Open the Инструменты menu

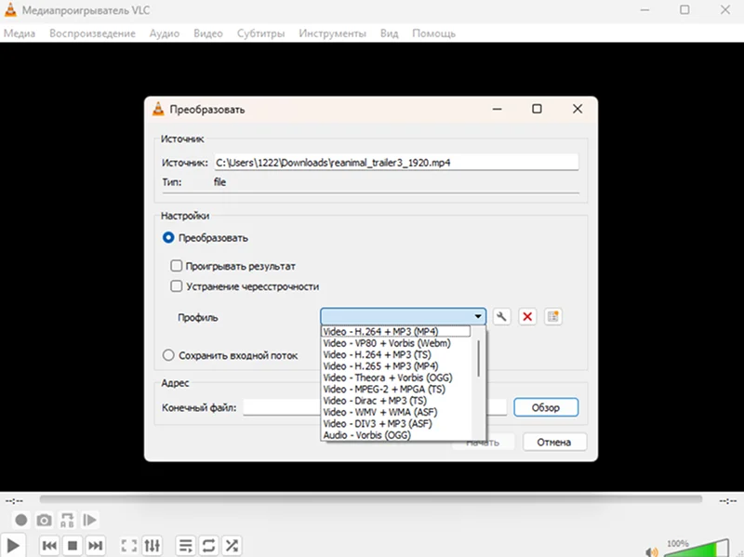click(333, 33)
